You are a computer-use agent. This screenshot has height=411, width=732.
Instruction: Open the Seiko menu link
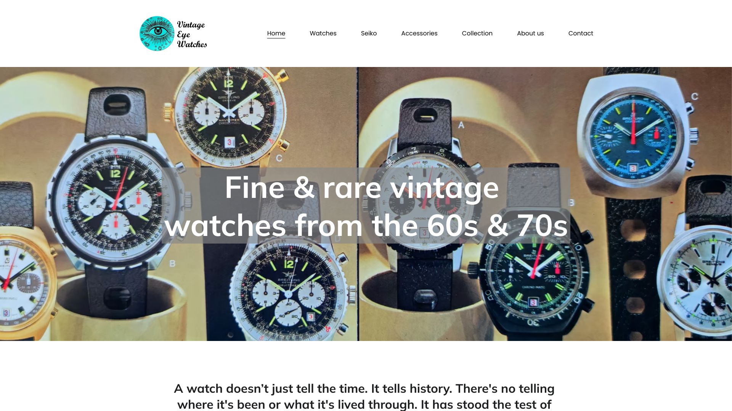(x=369, y=33)
